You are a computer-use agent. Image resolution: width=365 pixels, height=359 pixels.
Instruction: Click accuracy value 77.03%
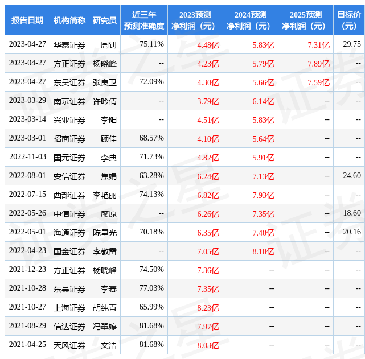[151, 288]
